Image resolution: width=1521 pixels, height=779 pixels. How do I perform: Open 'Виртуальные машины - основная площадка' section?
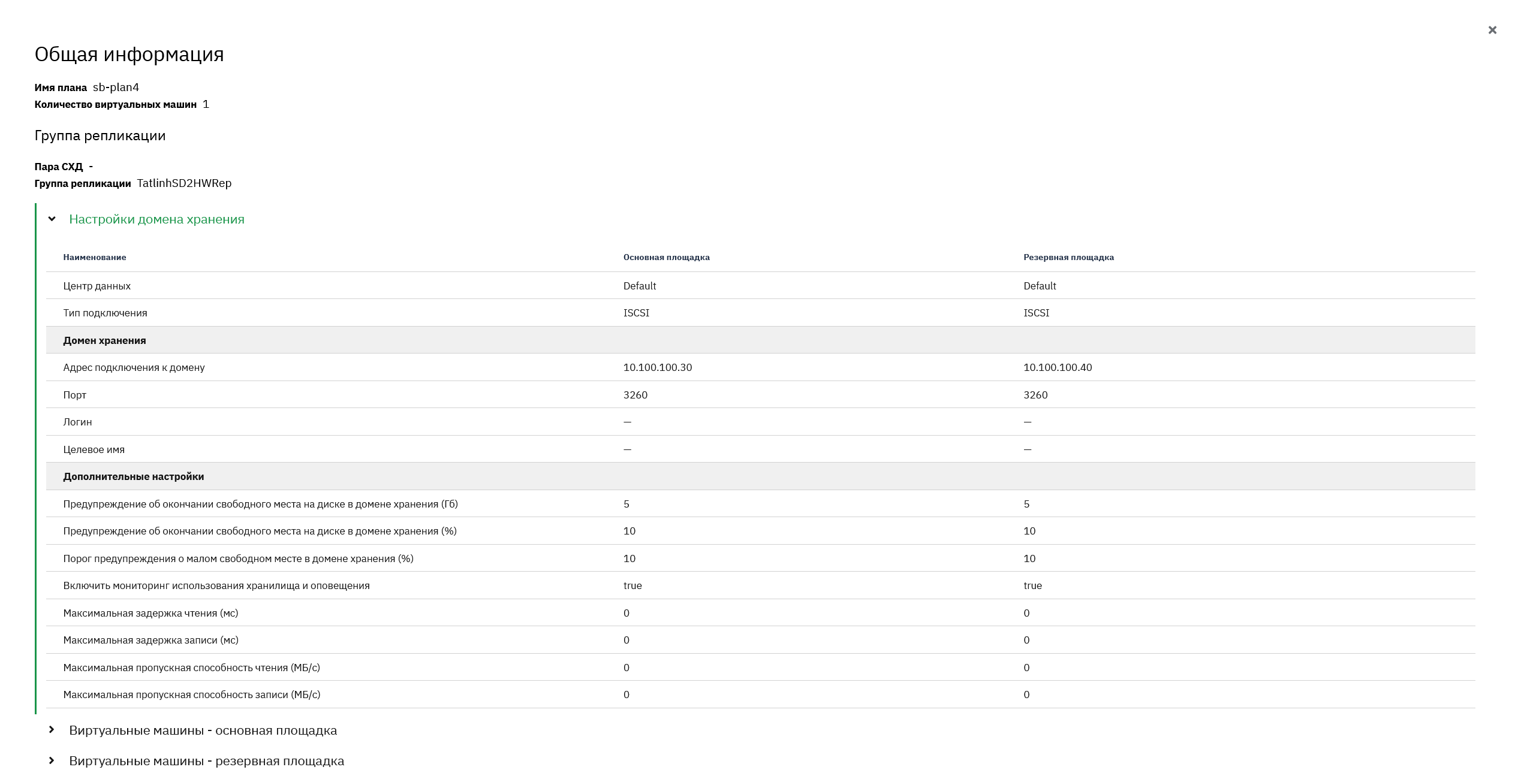coord(203,730)
